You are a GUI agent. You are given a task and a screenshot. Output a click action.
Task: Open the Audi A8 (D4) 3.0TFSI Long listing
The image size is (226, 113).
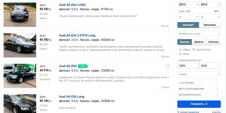tap(77, 36)
